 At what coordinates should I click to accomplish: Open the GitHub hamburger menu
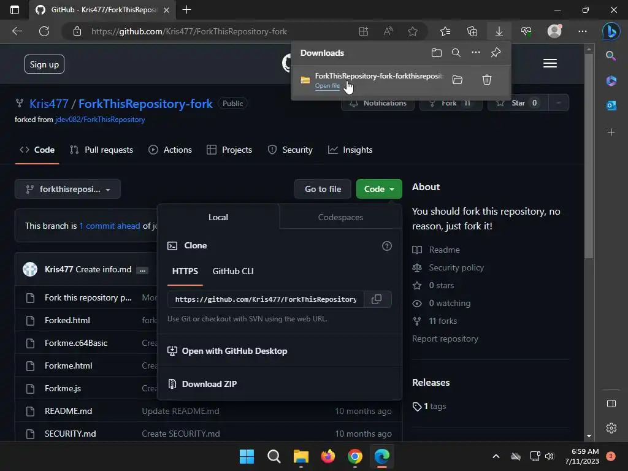550,63
